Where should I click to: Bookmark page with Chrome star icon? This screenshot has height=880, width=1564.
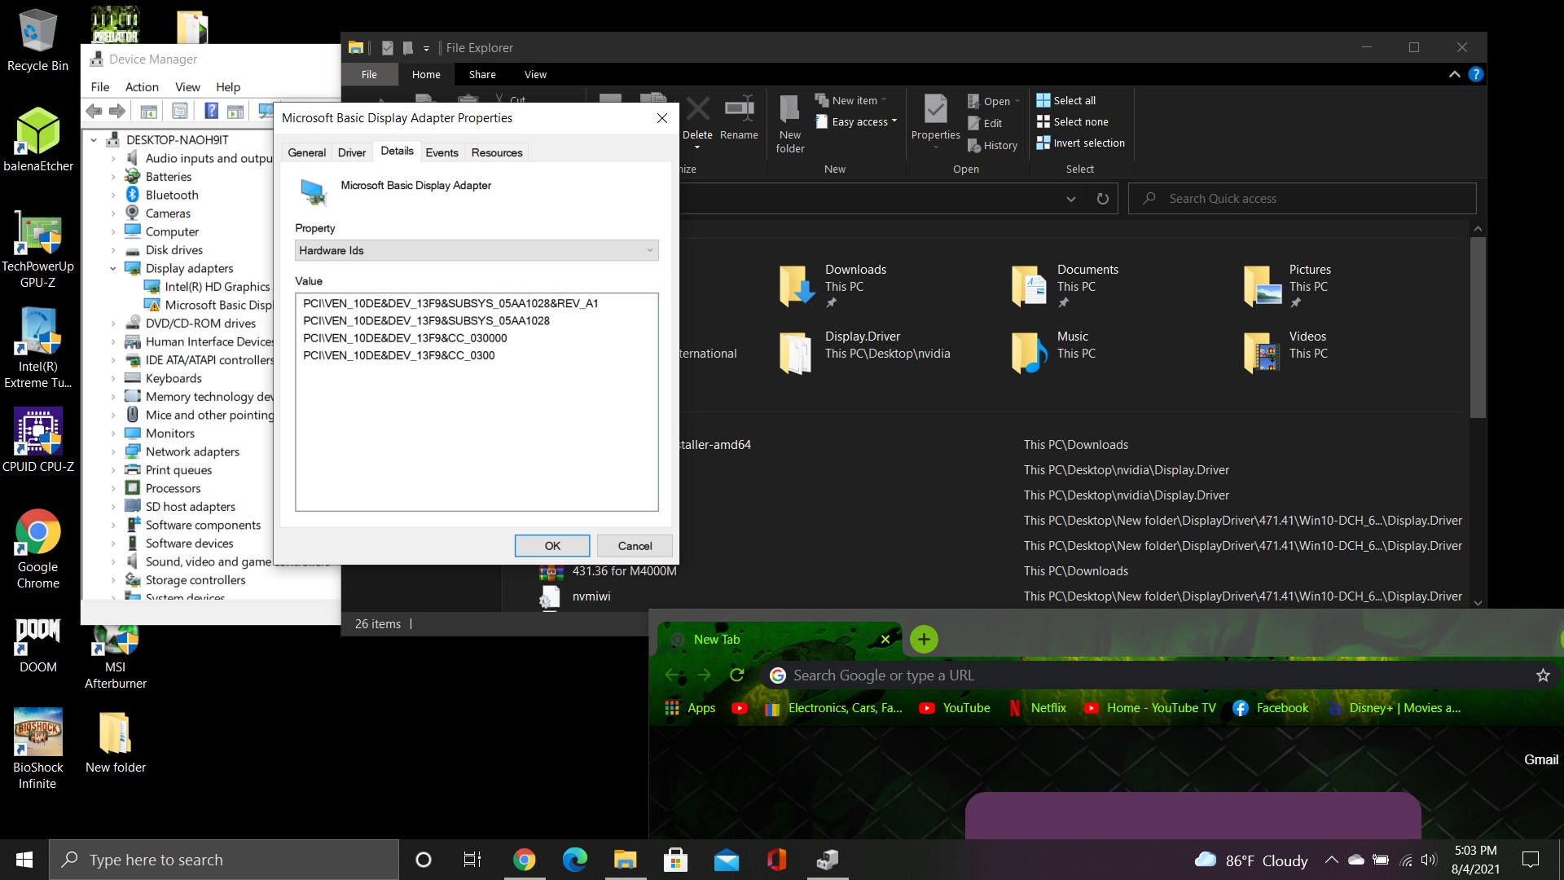click(1542, 675)
